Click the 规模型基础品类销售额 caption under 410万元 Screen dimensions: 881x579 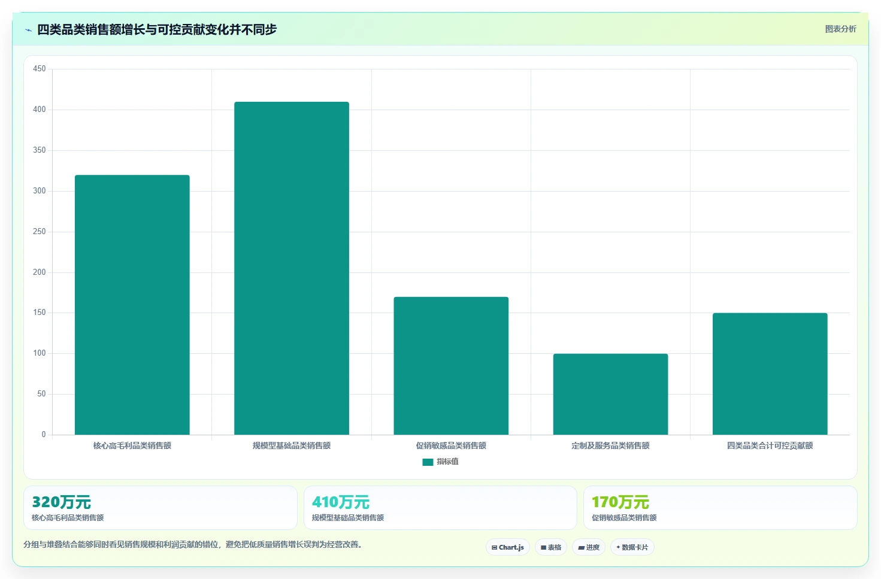tap(348, 518)
